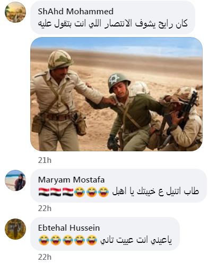Click the first Egyptian flag emoji
Screen dimensions: 217x264
tap(44, 192)
